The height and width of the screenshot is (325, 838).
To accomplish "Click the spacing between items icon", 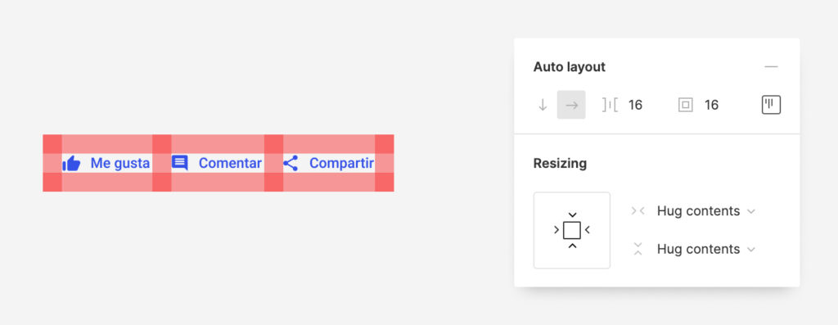I will [x=610, y=105].
